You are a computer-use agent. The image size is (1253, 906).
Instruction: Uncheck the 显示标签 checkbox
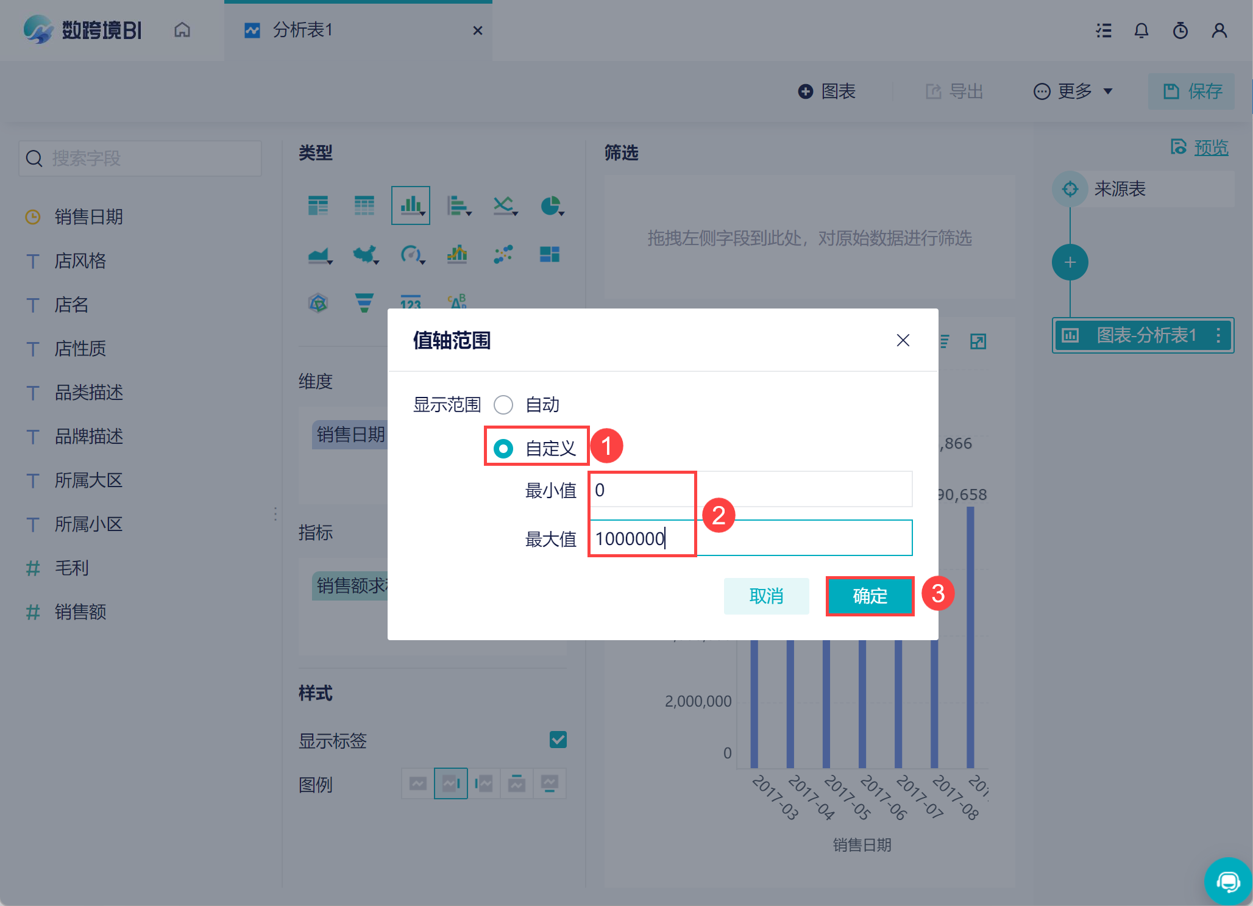tap(558, 740)
